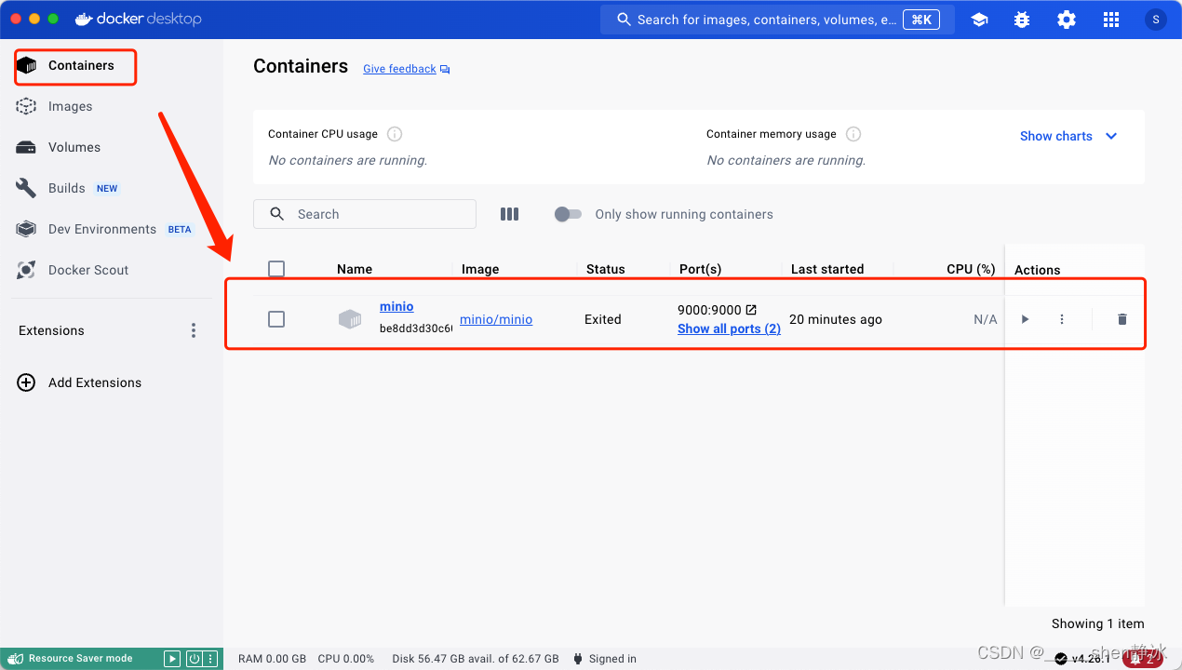Click the minio container cube icon

(350, 319)
